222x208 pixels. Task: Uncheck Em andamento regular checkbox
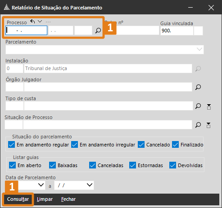pyautogui.click(x=11, y=145)
